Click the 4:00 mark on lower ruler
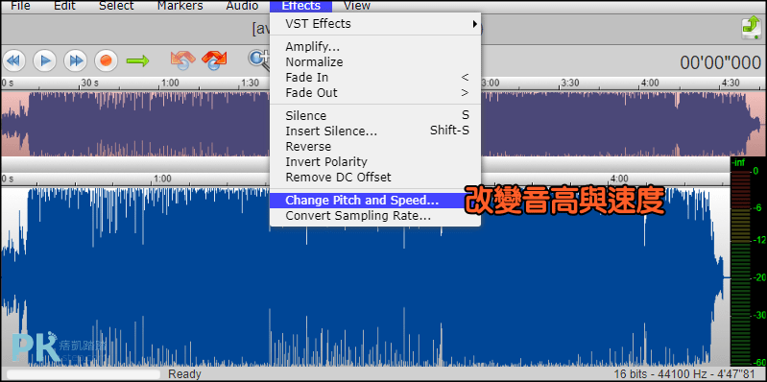 (x=619, y=178)
